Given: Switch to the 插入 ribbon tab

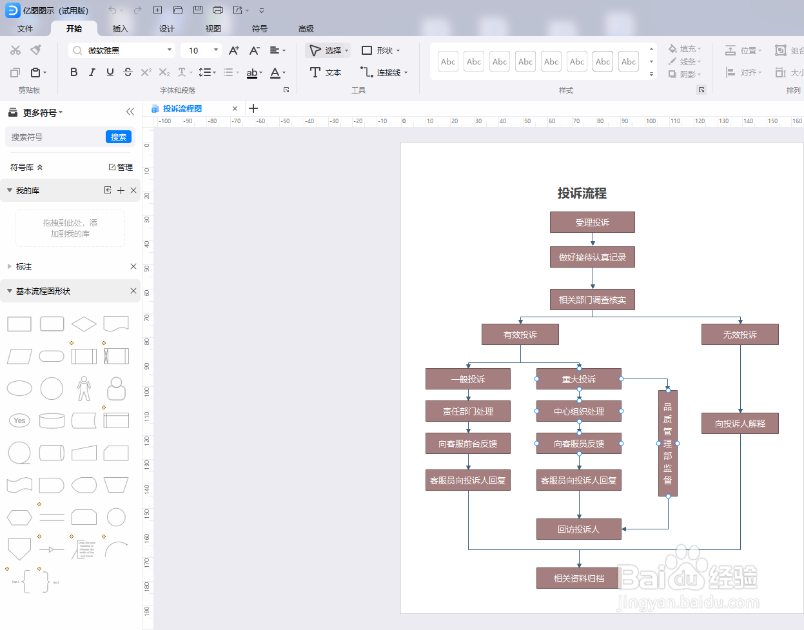Looking at the screenshot, I should (x=121, y=28).
